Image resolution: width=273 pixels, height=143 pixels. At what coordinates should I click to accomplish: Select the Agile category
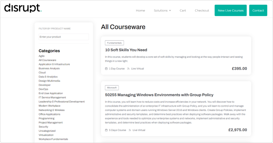(42, 56)
